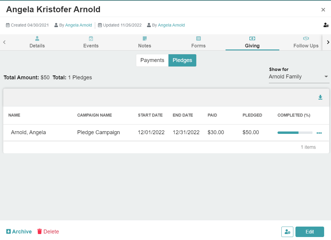Sort by the NAME column header
Viewport: 331px width, 240px height.
pos(14,115)
